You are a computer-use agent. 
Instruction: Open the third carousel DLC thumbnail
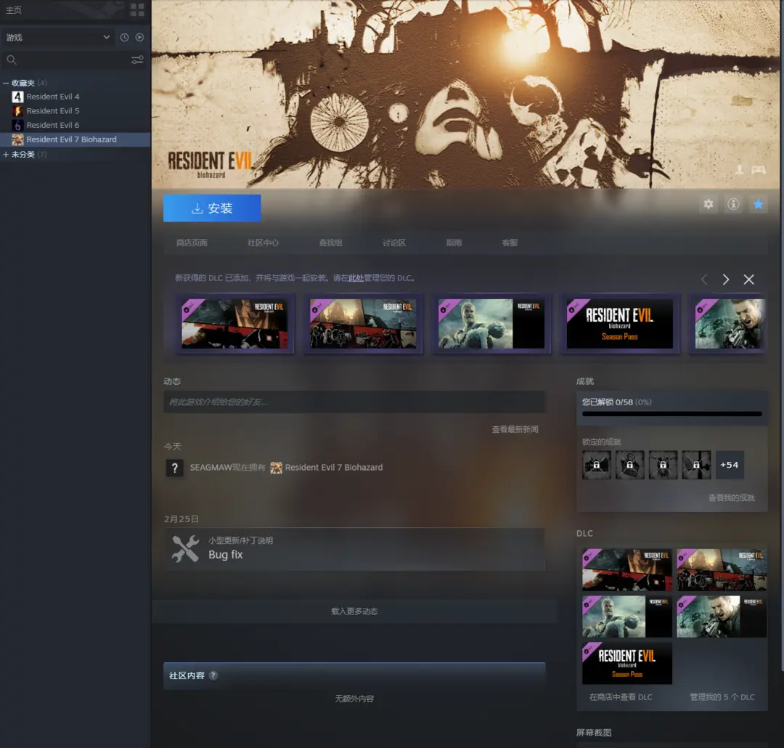pos(491,324)
